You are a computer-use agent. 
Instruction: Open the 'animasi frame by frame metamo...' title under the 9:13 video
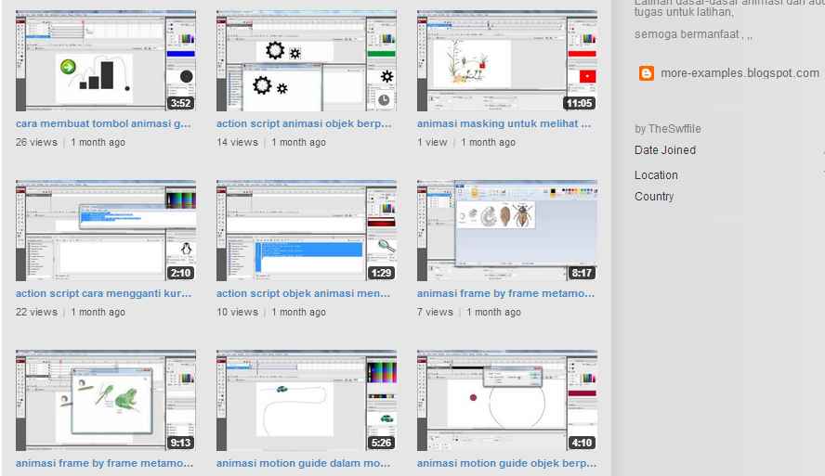[x=104, y=463]
